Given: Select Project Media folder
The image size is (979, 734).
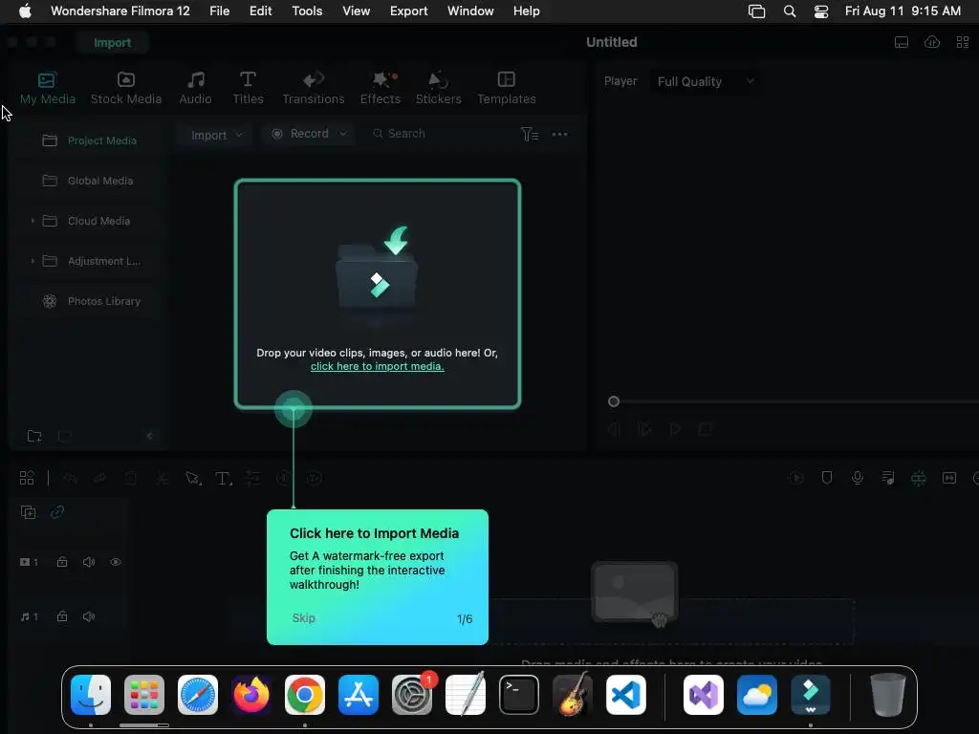Looking at the screenshot, I should [89, 140].
